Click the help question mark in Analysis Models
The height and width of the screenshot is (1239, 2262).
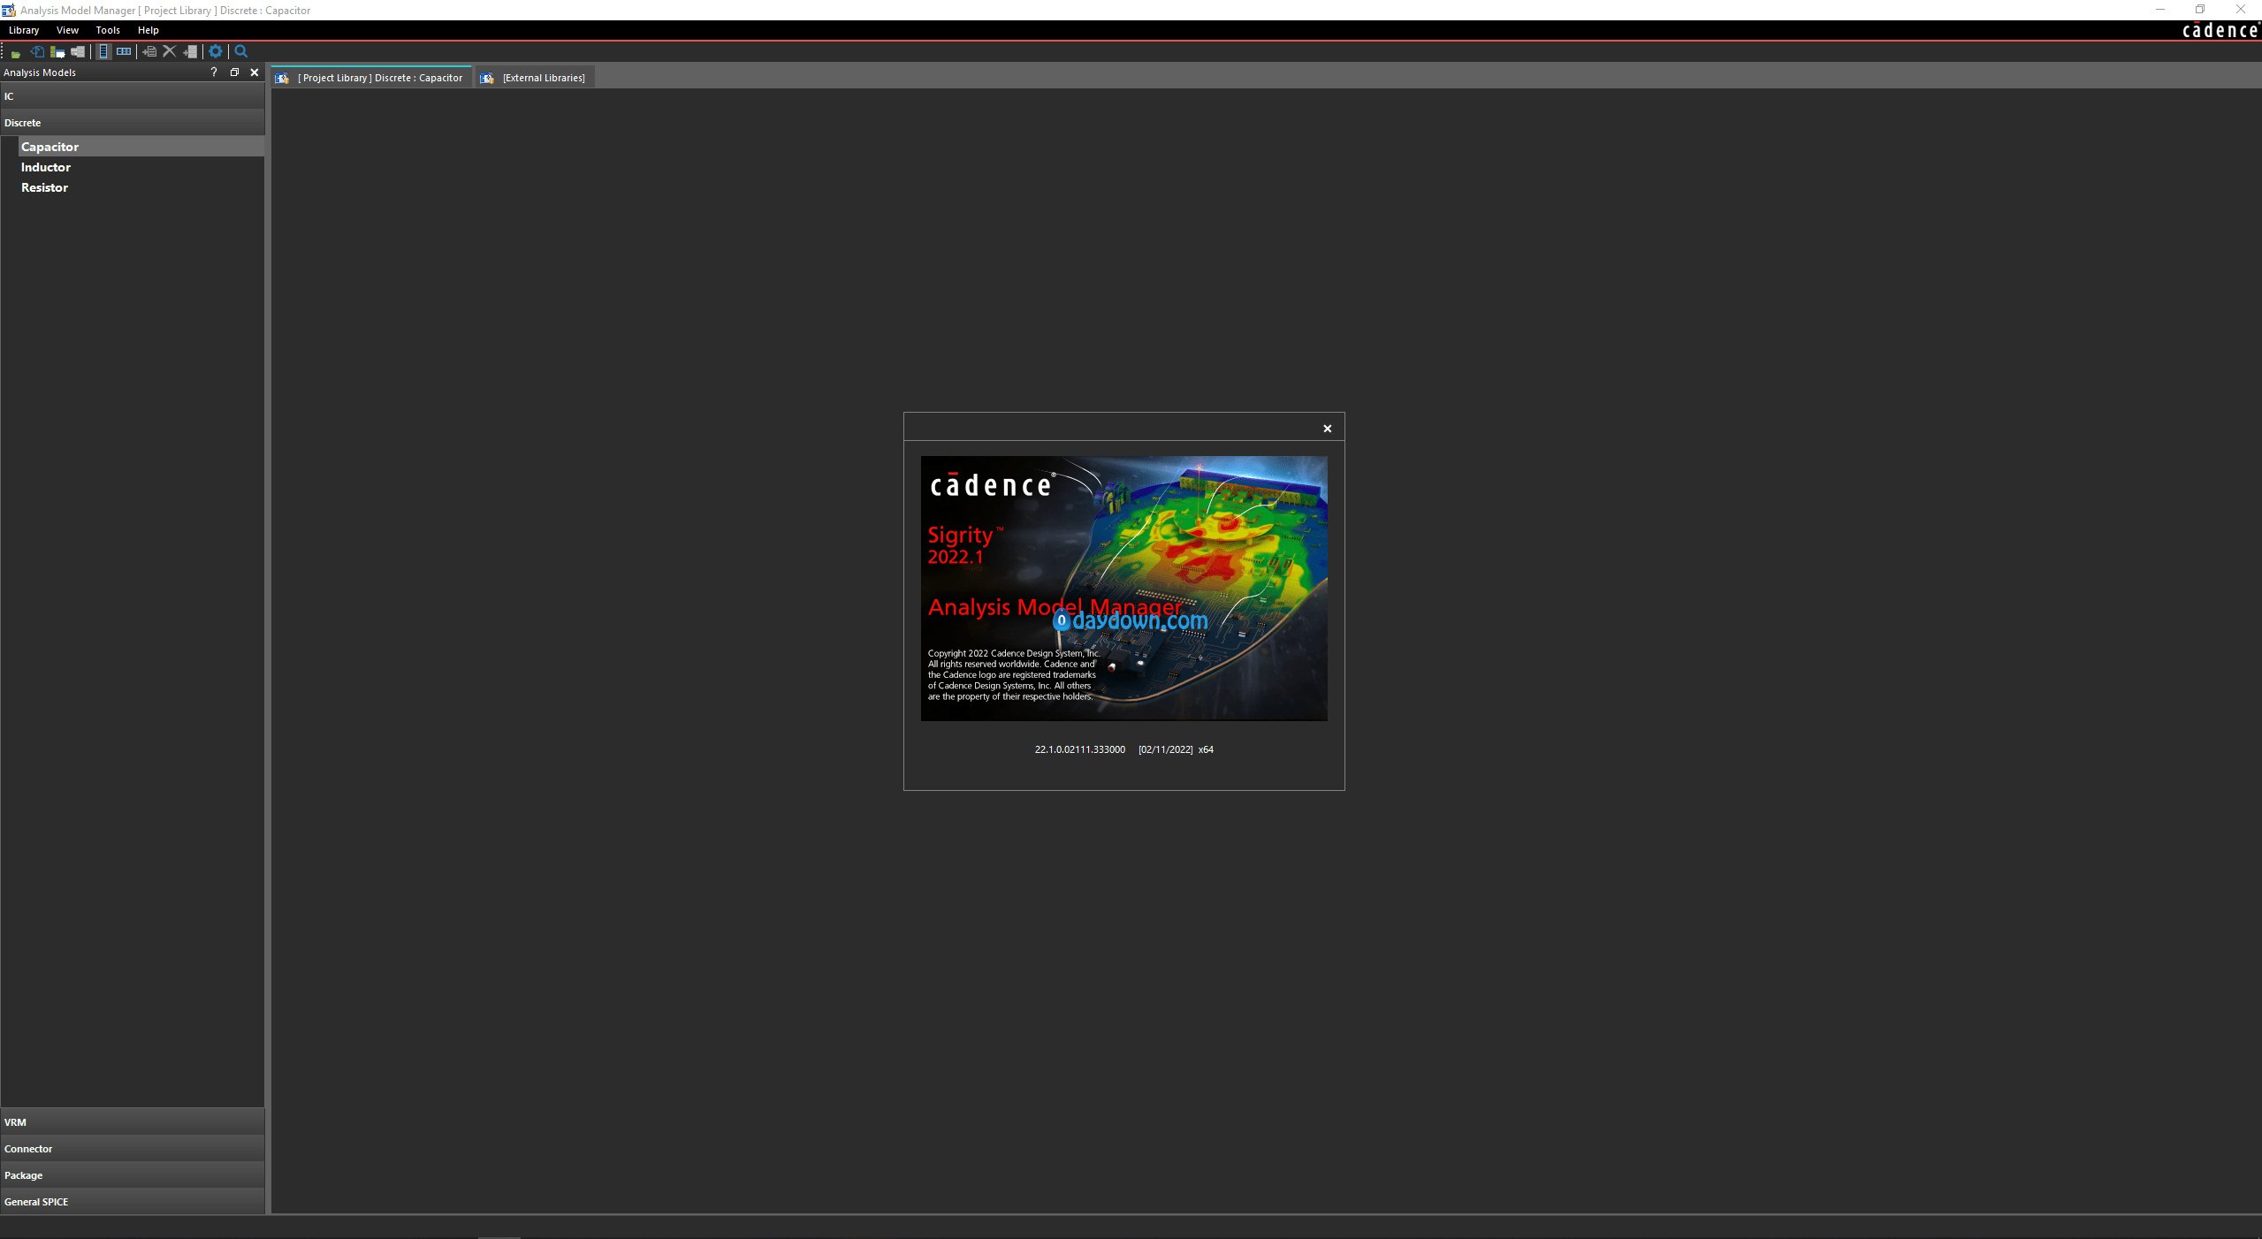(213, 72)
